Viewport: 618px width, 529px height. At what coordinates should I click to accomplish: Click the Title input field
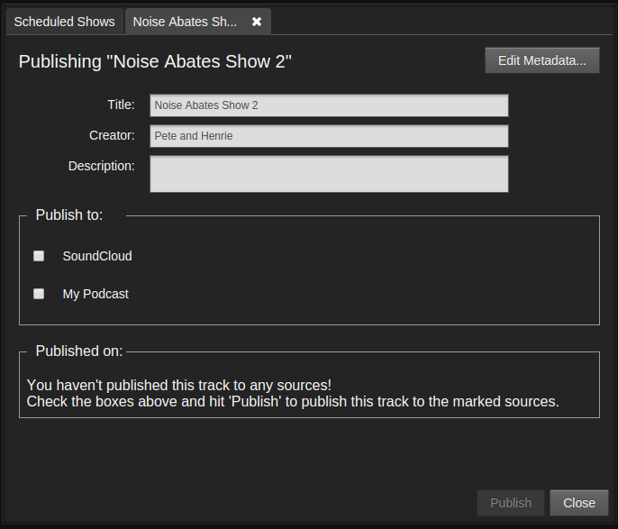click(329, 105)
